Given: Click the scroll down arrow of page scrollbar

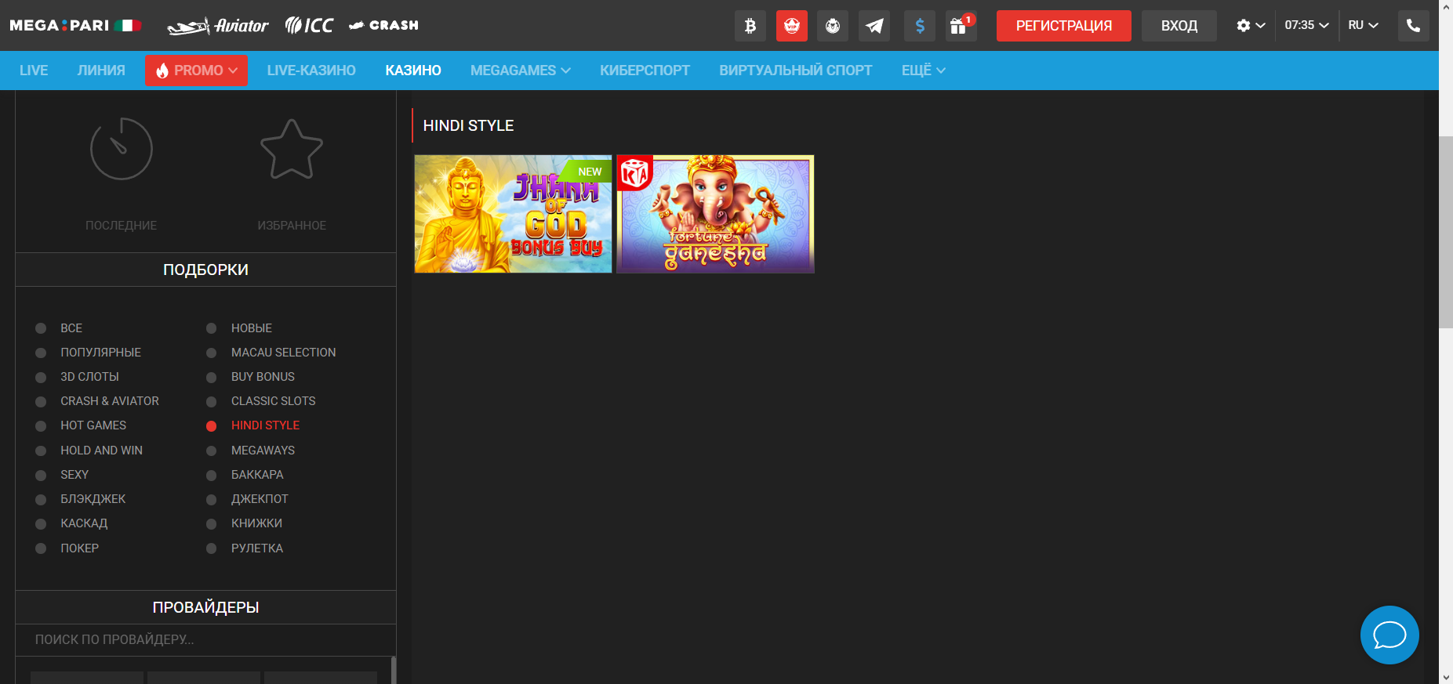Looking at the screenshot, I should [x=1446, y=677].
